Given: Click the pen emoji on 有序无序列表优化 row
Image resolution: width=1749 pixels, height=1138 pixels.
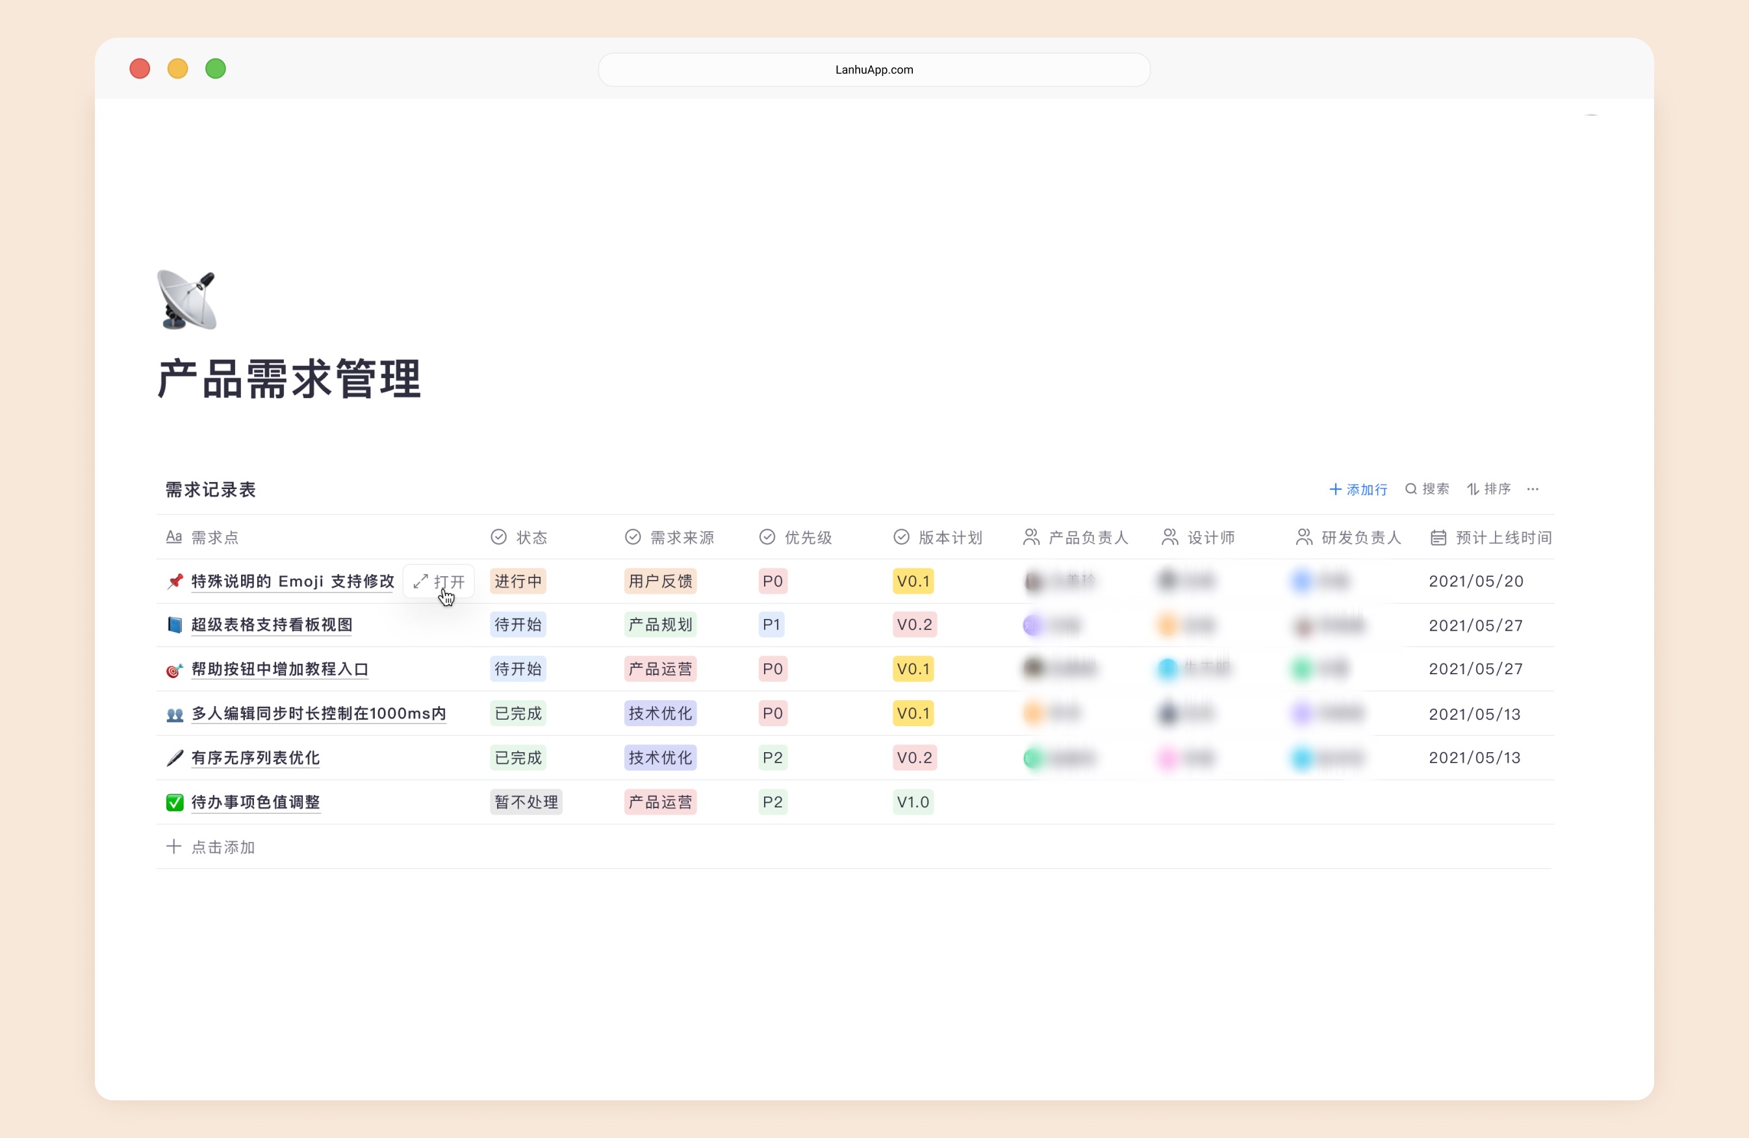Looking at the screenshot, I should [174, 757].
